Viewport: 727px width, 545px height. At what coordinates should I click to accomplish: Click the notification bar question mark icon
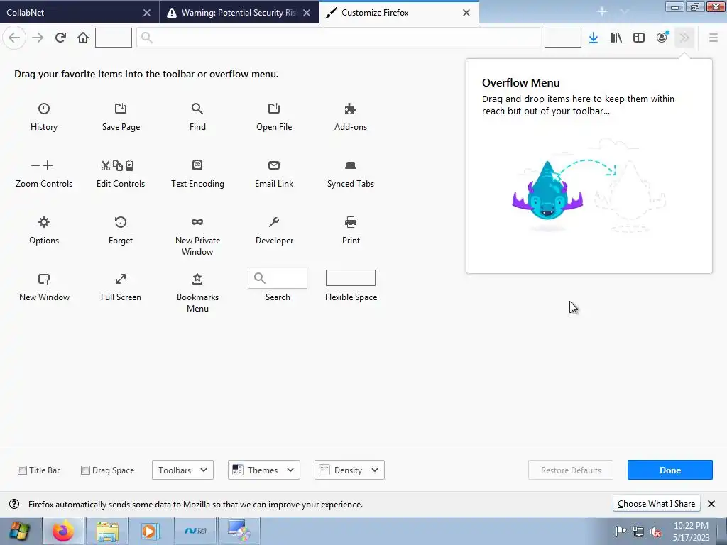click(14, 504)
